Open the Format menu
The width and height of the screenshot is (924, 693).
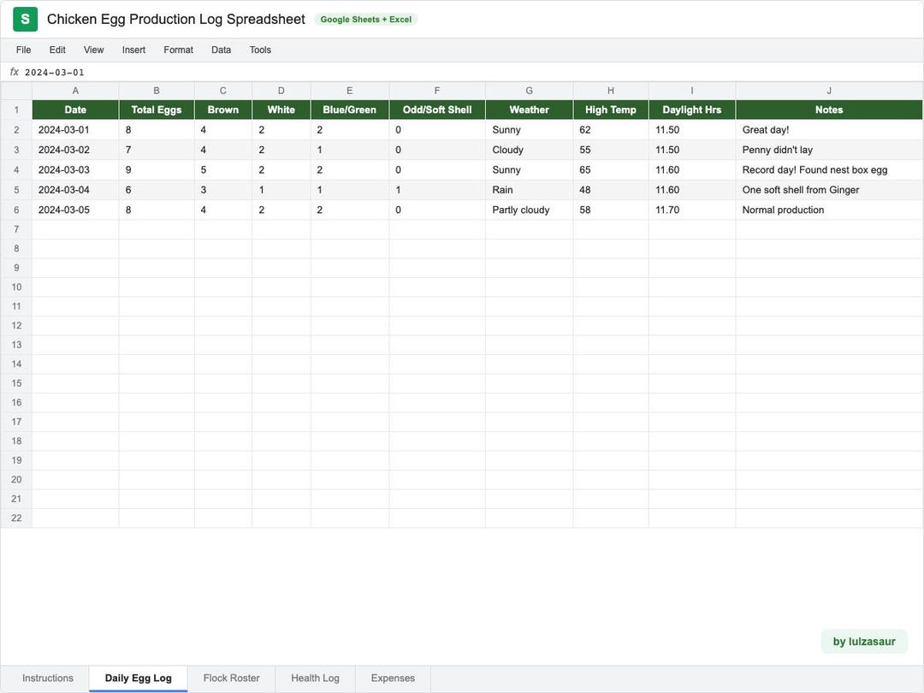point(178,50)
